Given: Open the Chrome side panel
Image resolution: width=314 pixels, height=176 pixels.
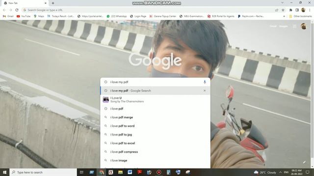Looking at the screenshot, I should click(297, 10).
